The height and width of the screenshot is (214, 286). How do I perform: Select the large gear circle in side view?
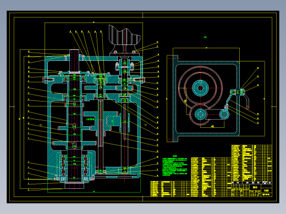click(200, 88)
